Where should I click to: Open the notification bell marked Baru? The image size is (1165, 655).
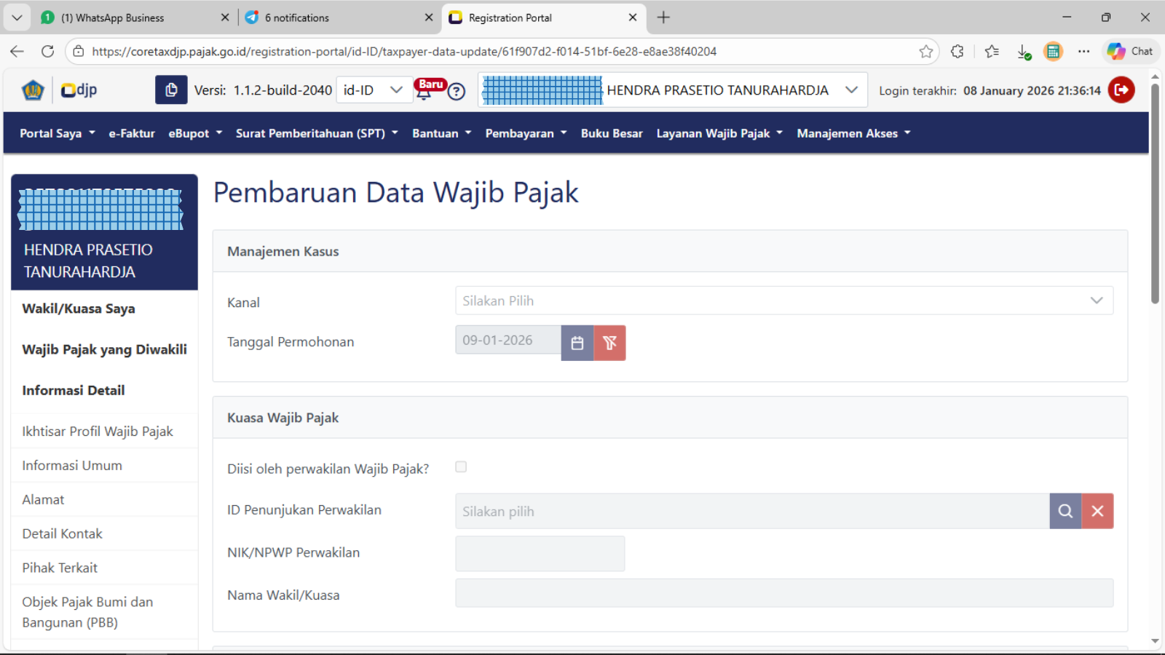[x=424, y=92]
